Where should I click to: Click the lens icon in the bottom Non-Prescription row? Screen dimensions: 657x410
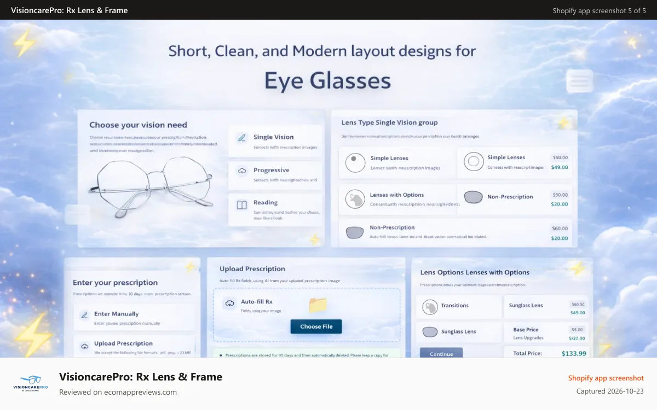(x=355, y=232)
